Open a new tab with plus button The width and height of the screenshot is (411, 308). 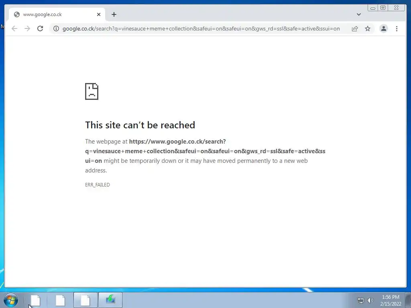pos(114,14)
